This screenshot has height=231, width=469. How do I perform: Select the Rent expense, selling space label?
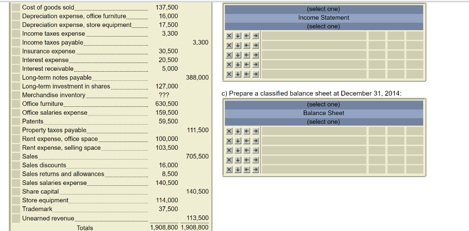click(61, 147)
